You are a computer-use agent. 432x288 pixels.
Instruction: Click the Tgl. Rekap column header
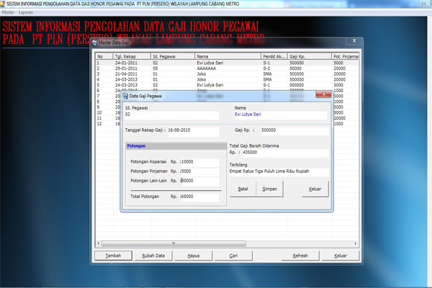point(132,56)
